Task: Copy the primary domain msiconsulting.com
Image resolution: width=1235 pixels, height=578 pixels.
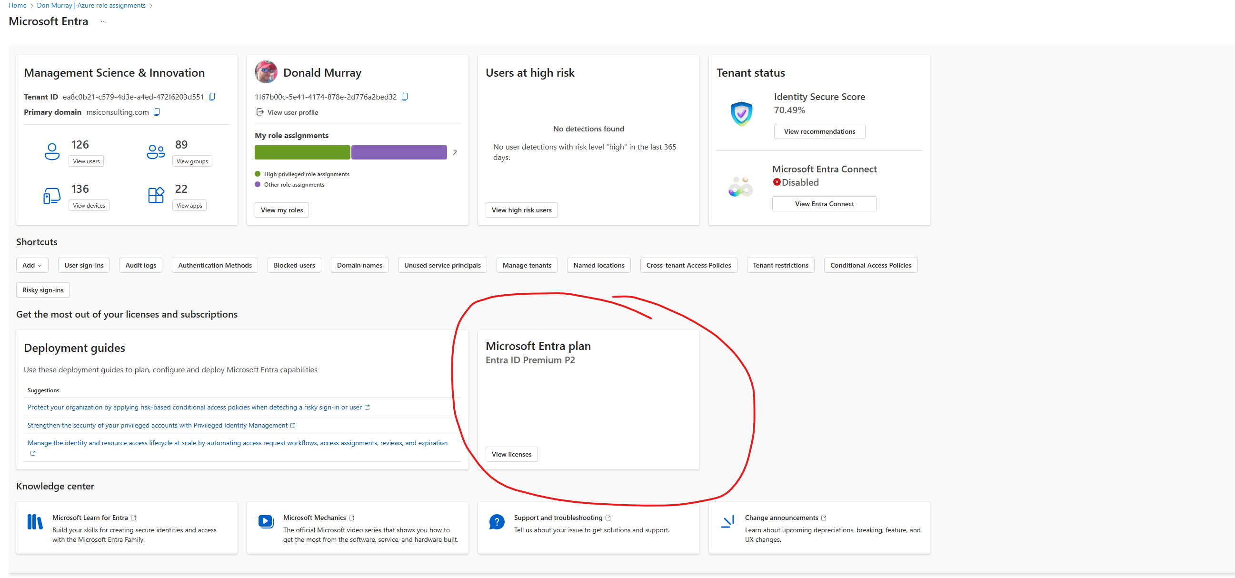Action: click(x=157, y=112)
